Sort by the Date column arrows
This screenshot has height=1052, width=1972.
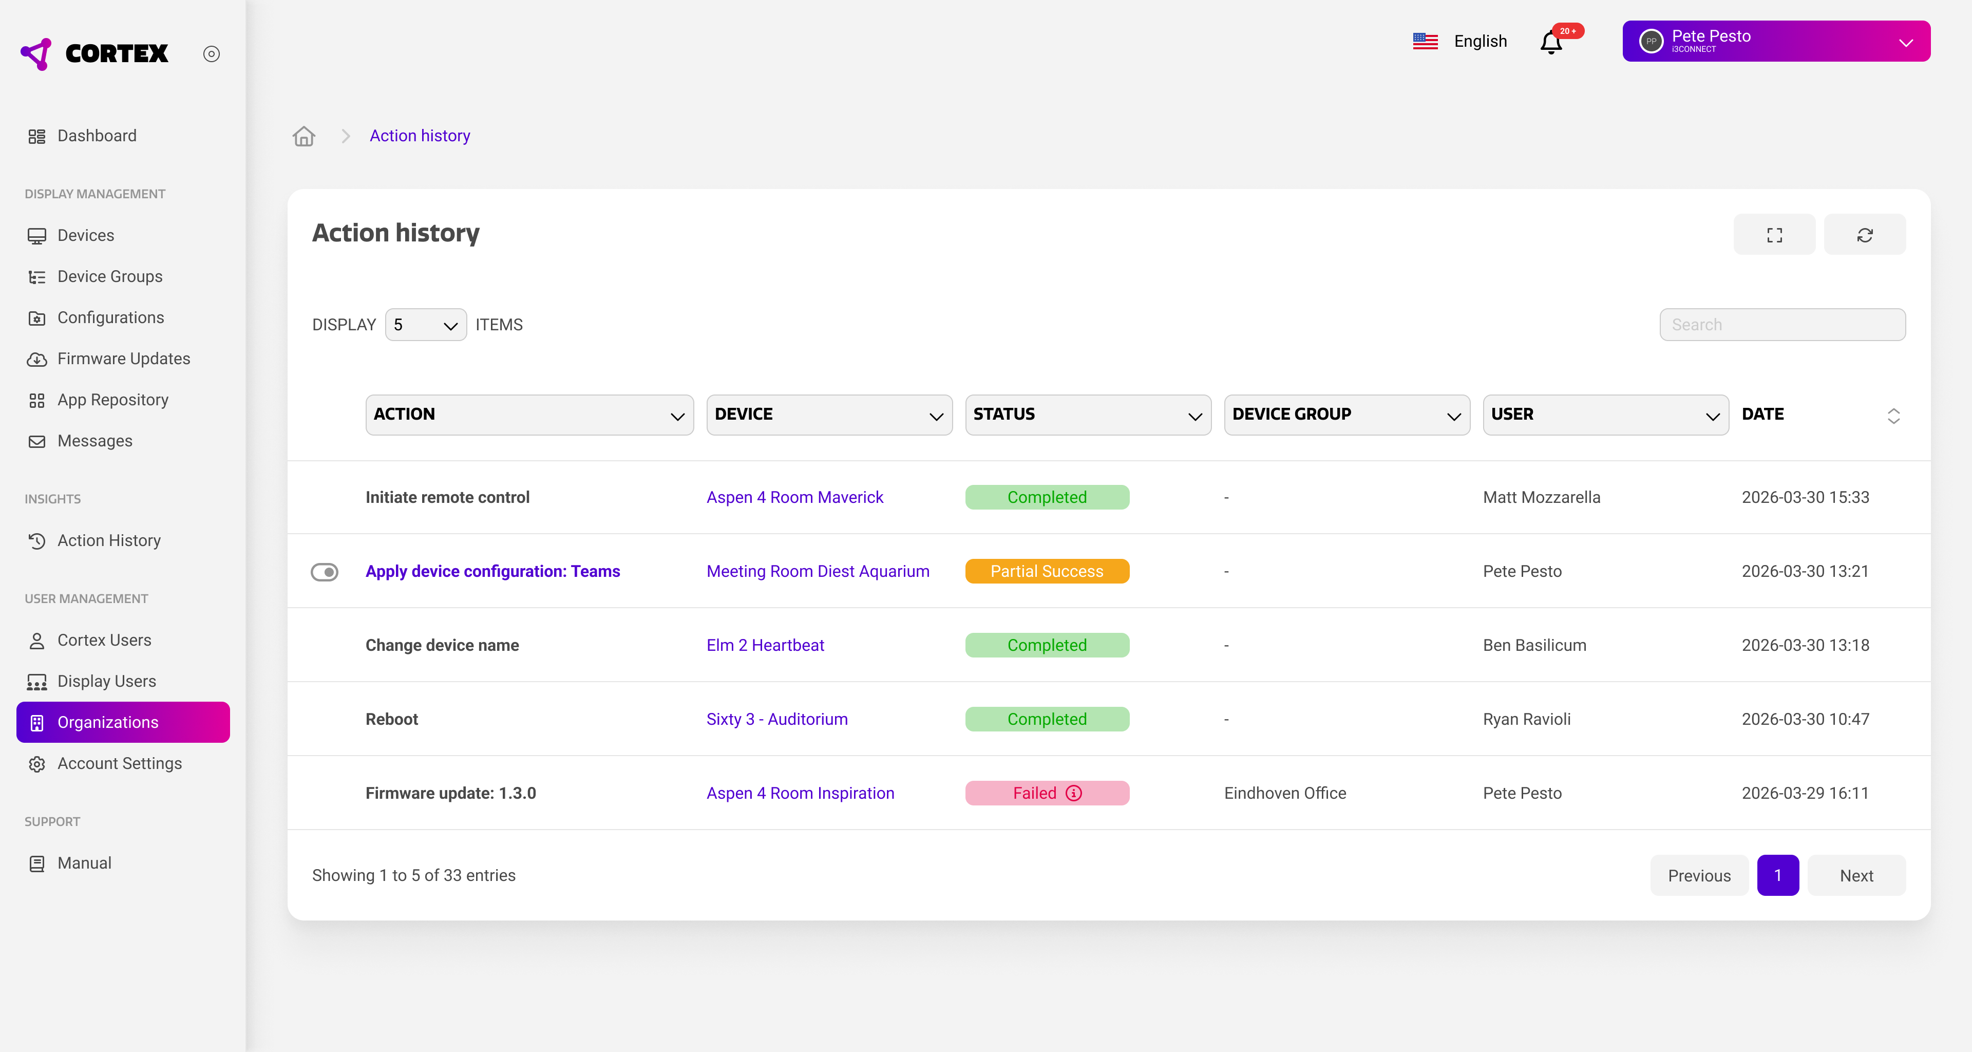[x=1893, y=415]
